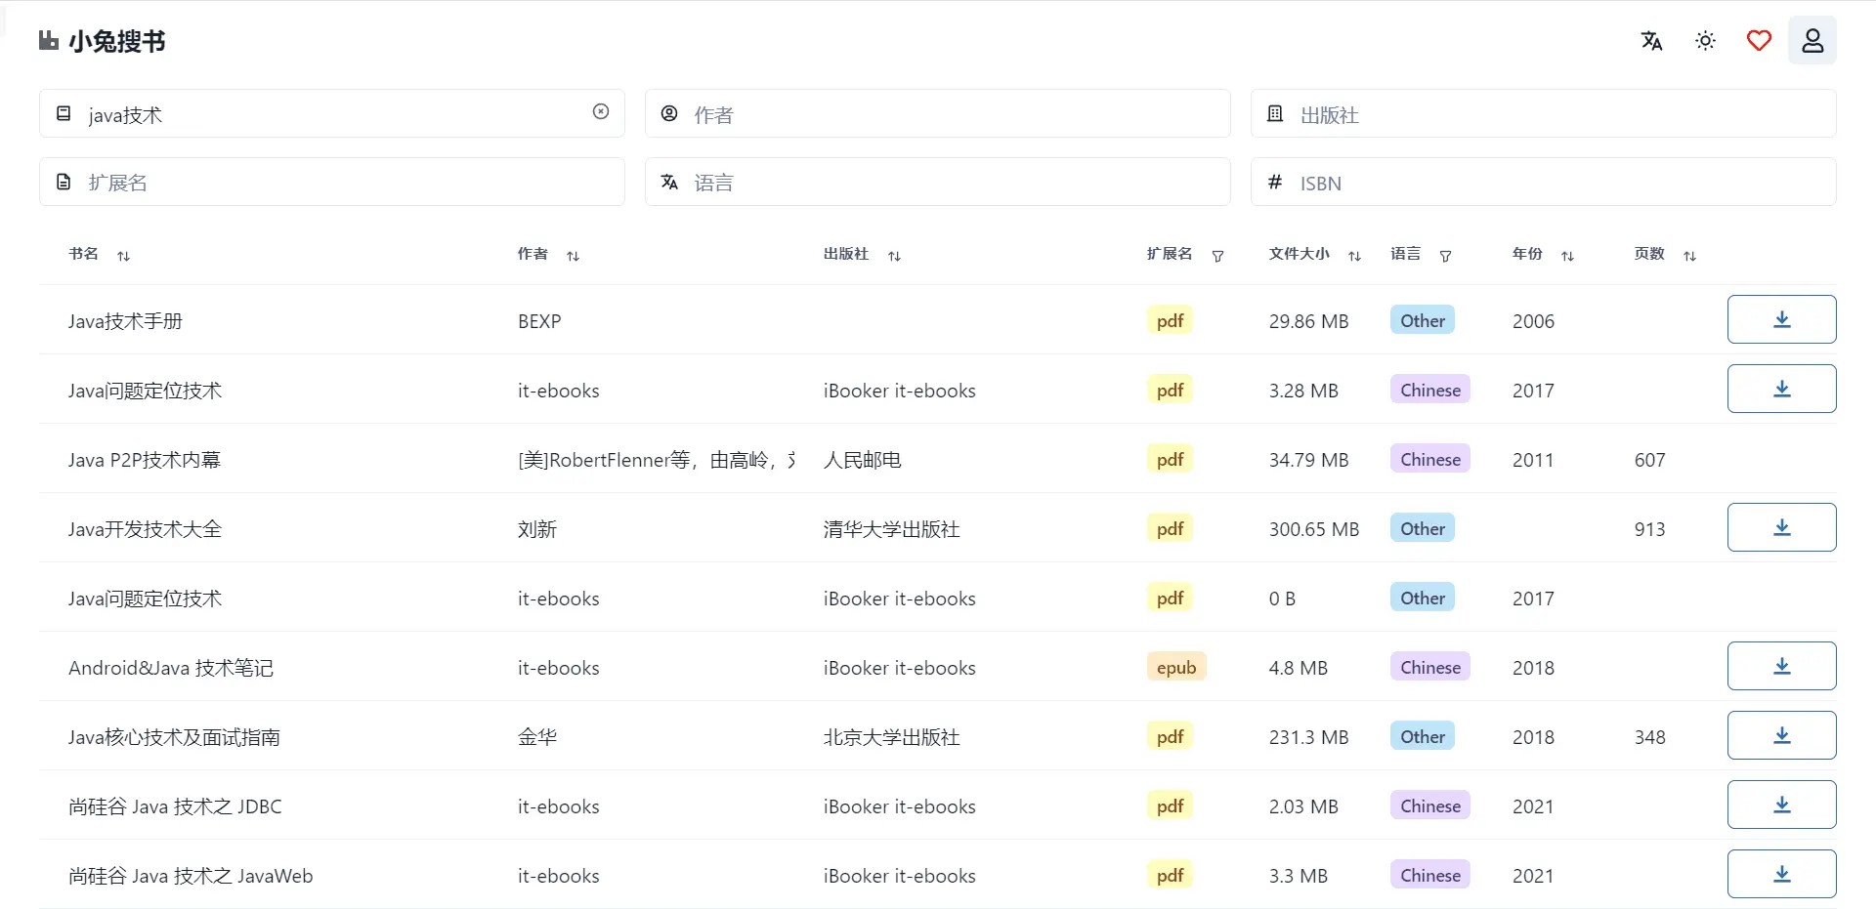Open the 扩展名 column filter funnel
This screenshot has height=909, width=1876.
(x=1217, y=257)
